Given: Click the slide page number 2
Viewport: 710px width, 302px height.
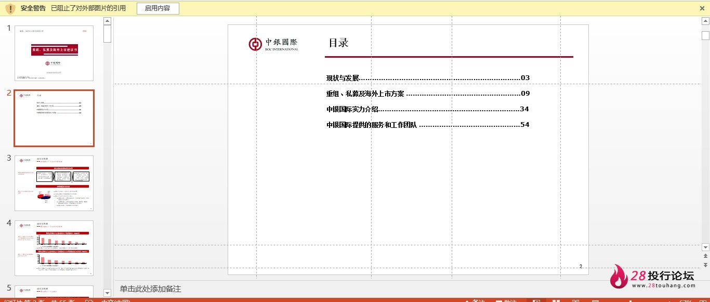Looking at the screenshot, I should pyautogui.click(x=581, y=267).
